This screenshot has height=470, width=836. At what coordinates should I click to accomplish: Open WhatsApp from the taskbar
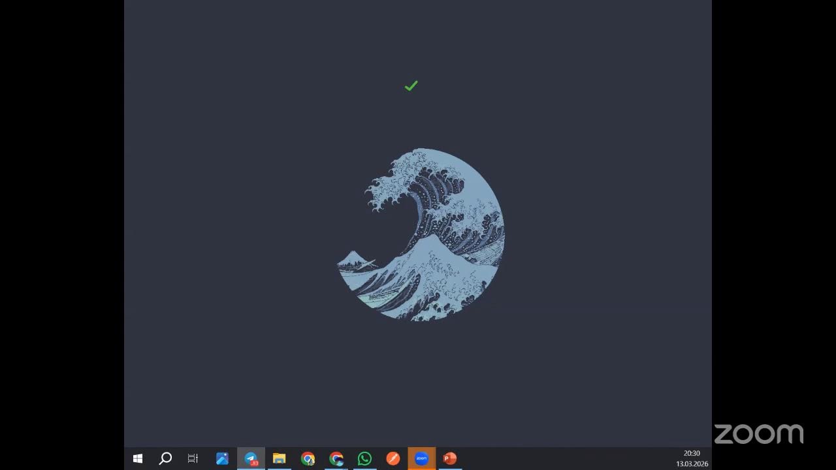[x=364, y=459]
